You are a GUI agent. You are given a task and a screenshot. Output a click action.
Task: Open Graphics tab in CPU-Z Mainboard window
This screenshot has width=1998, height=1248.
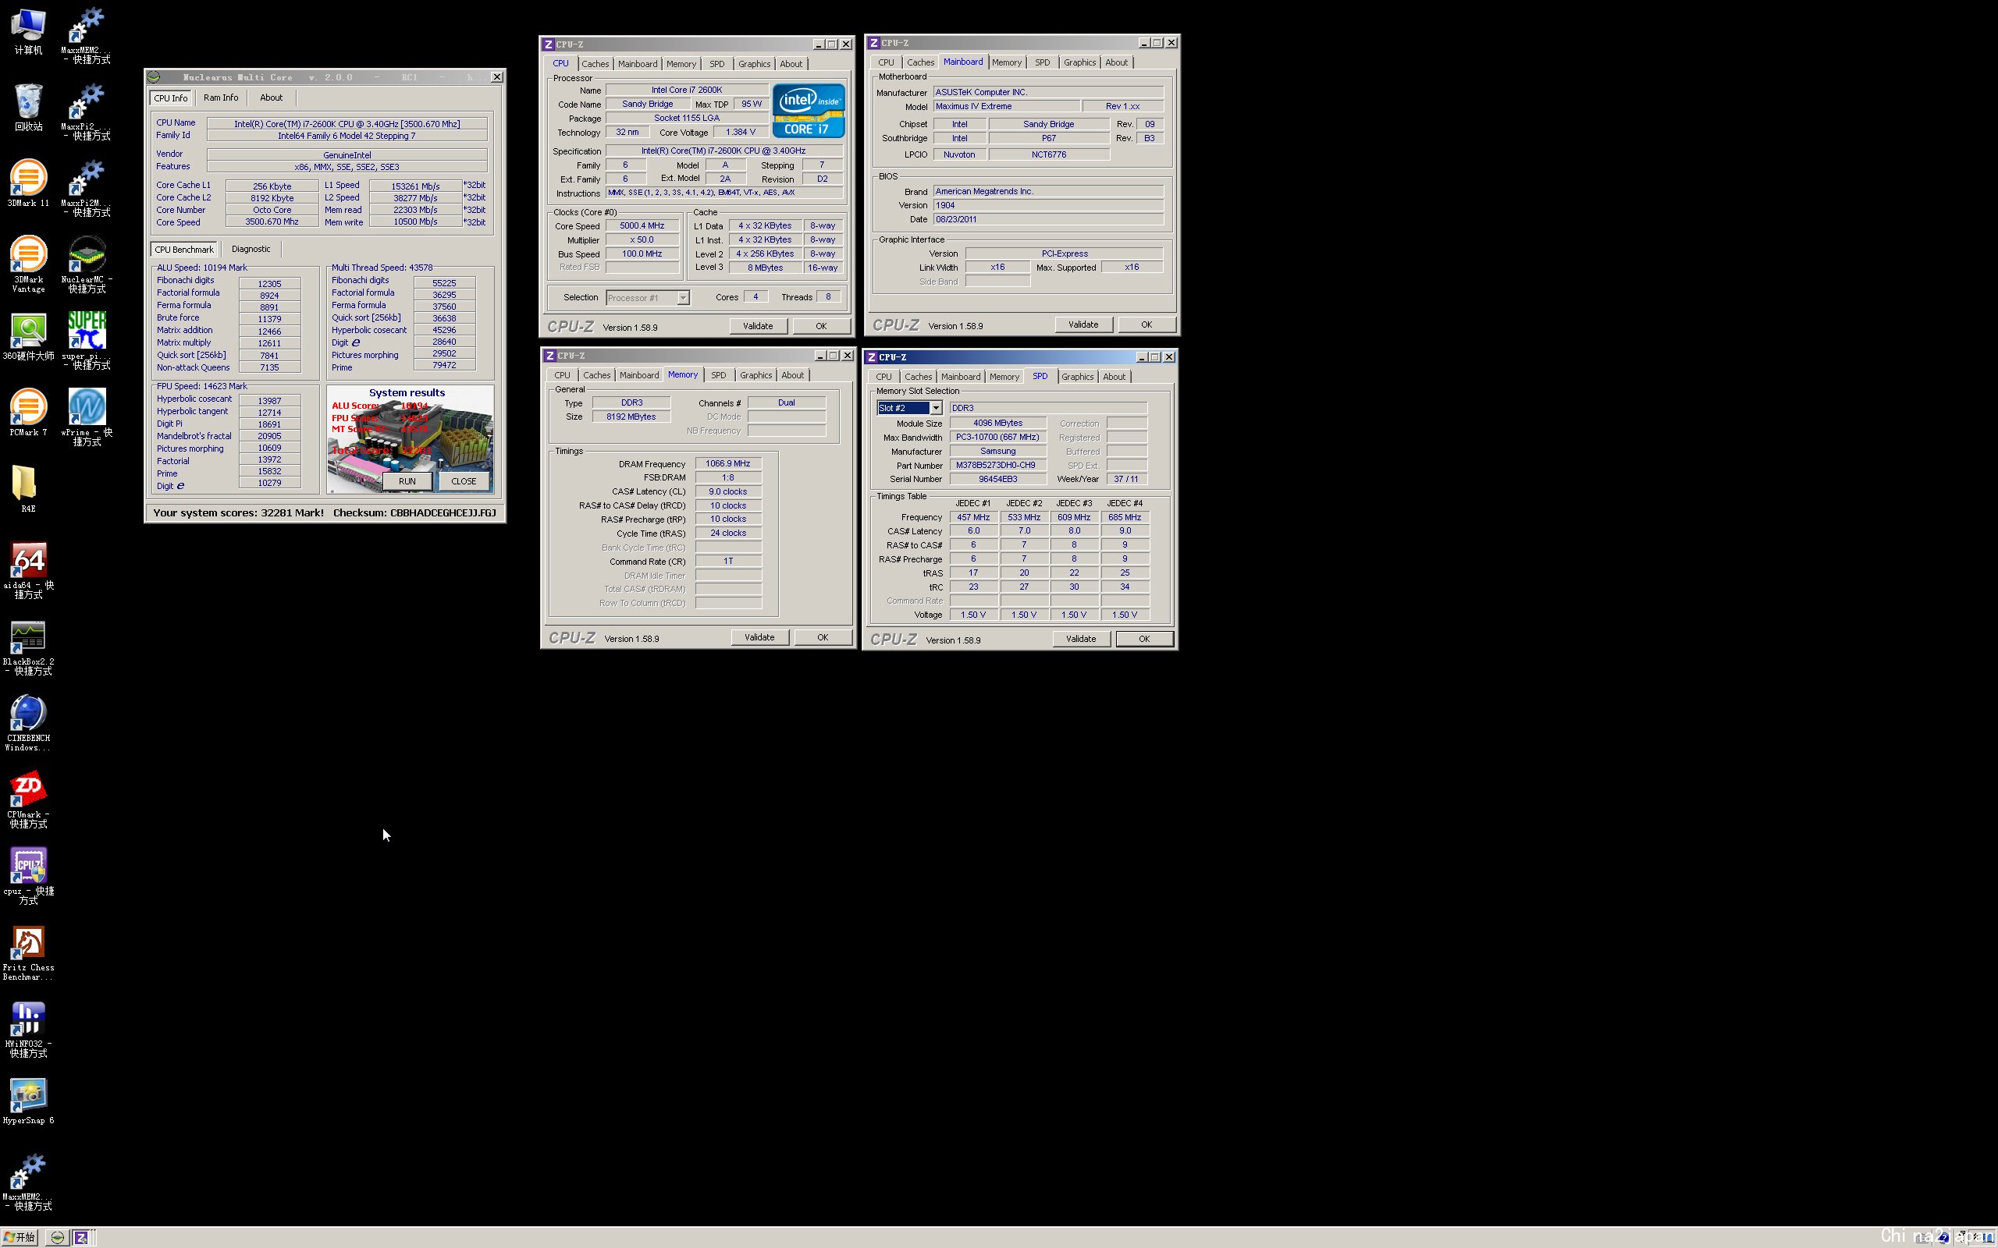pyautogui.click(x=1079, y=62)
